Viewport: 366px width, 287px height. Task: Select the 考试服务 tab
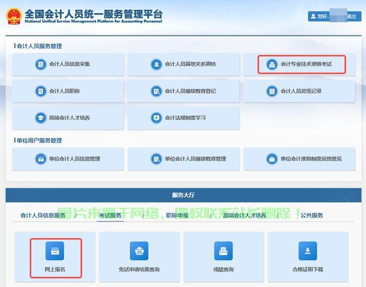tap(110, 215)
